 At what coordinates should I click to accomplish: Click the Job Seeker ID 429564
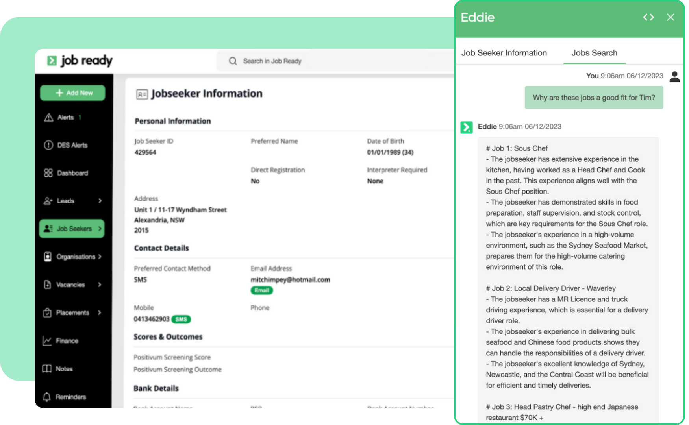coord(145,152)
